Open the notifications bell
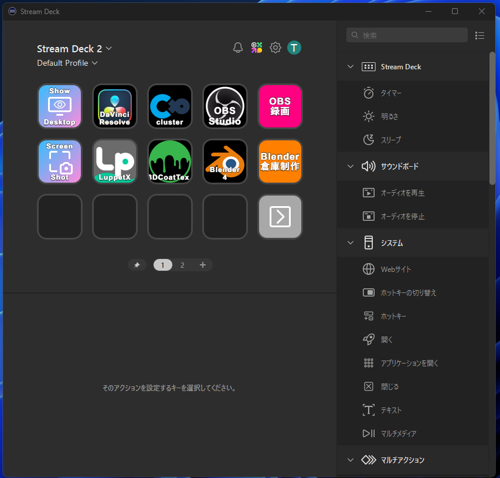Viewport: 500px width, 478px height. [x=238, y=48]
